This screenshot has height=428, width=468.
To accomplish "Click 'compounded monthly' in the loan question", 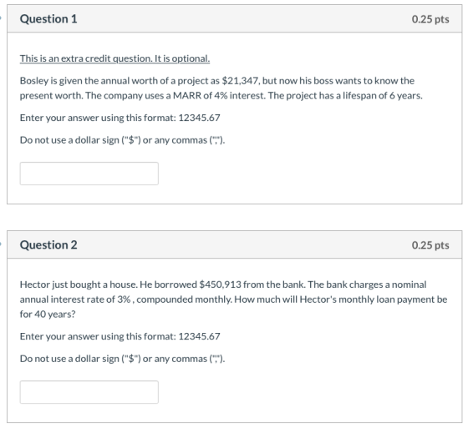I will [184, 300].
